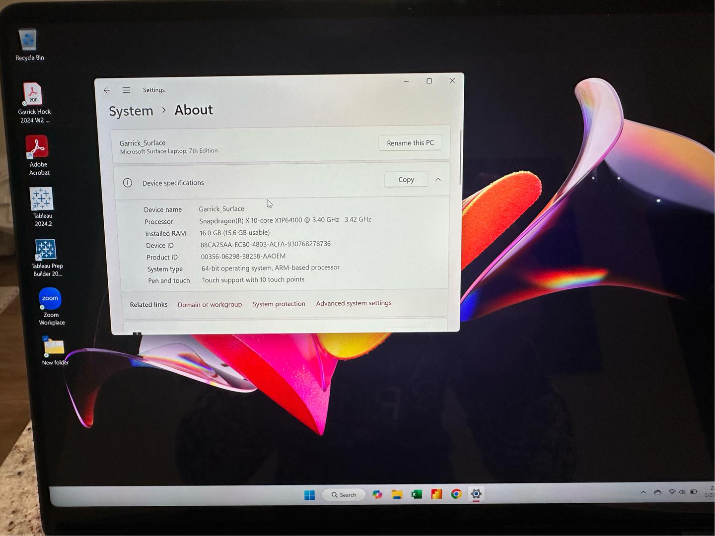Open Excel from the taskbar

pyautogui.click(x=417, y=494)
